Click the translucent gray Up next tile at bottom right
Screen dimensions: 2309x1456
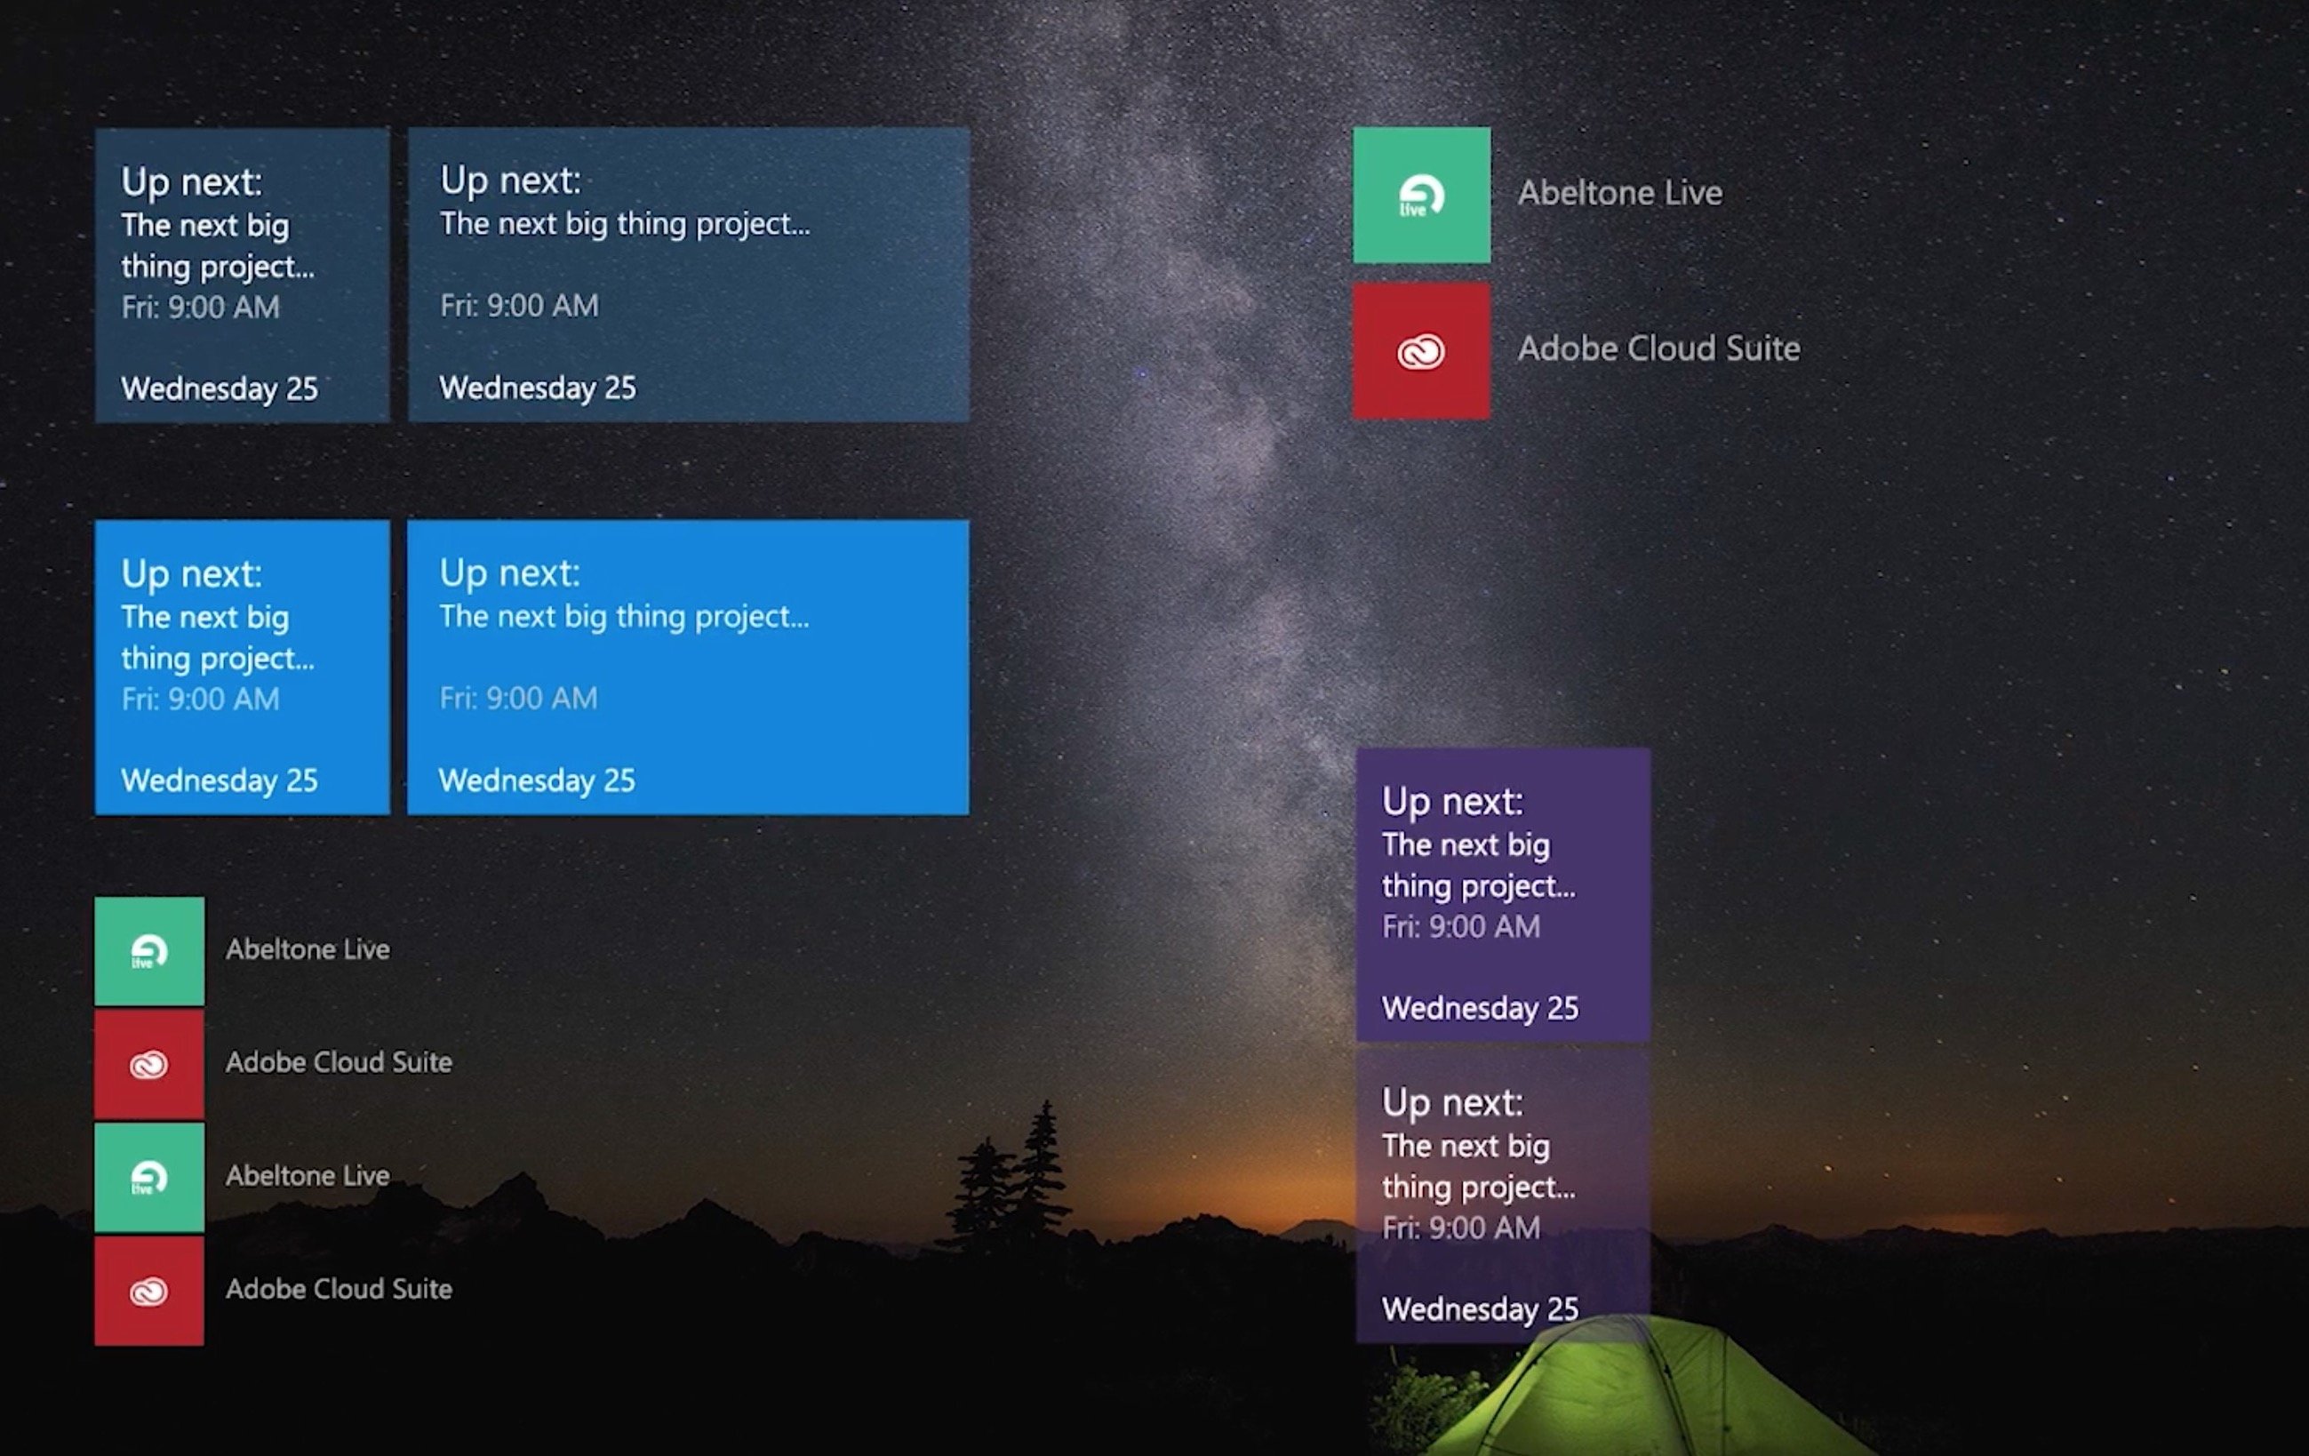1503,1204
